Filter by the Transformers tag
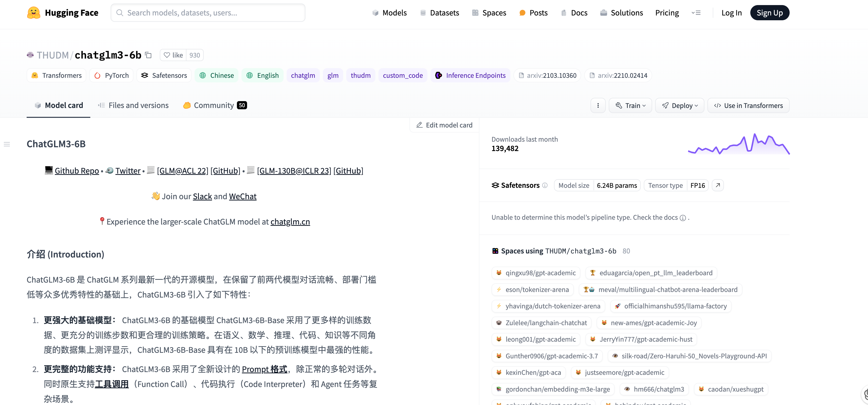This screenshot has width=868, height=405. 56,76
